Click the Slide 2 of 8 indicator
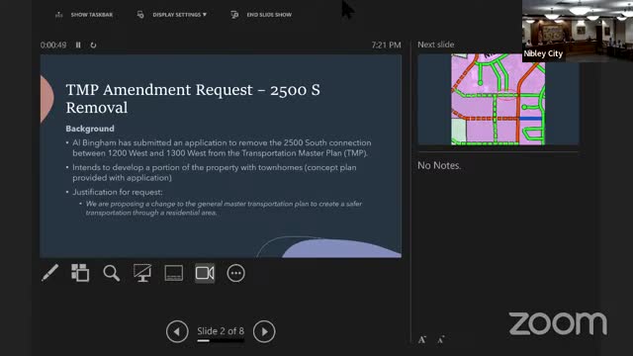Image resolution: width=633 pixels, height=356 pixels. point(221,331)
